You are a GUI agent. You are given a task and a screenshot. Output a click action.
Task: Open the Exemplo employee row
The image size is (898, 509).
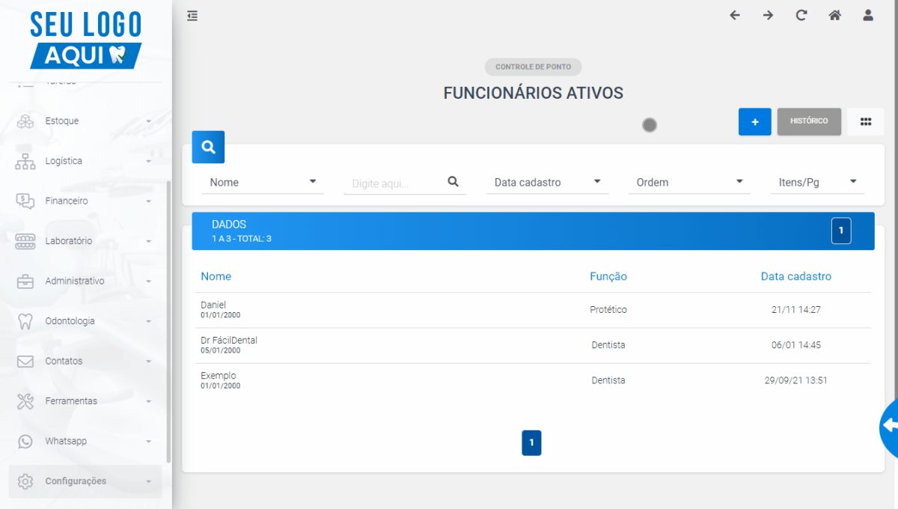pos(533,380)
